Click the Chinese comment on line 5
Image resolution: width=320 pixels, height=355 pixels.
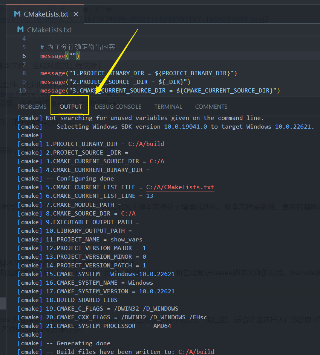78,47
